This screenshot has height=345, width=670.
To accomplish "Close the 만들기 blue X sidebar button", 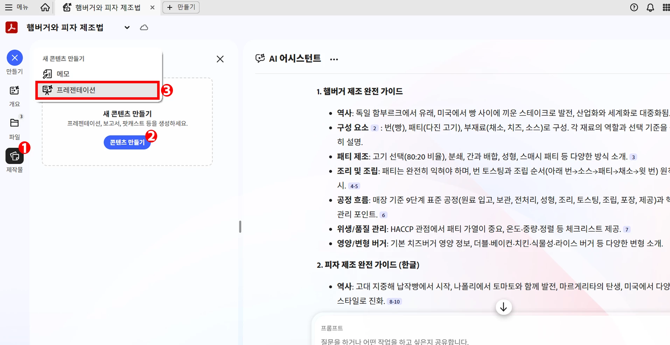I will (x=15, y=58).
